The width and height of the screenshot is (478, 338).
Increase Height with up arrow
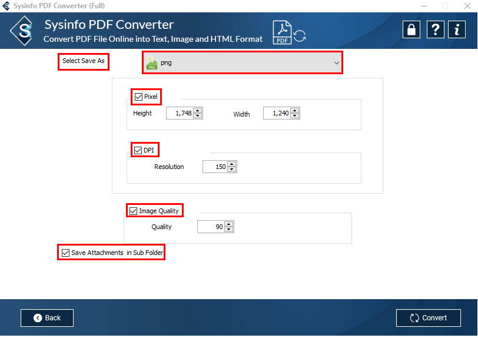pyautogui.click(x=198, y=111)
